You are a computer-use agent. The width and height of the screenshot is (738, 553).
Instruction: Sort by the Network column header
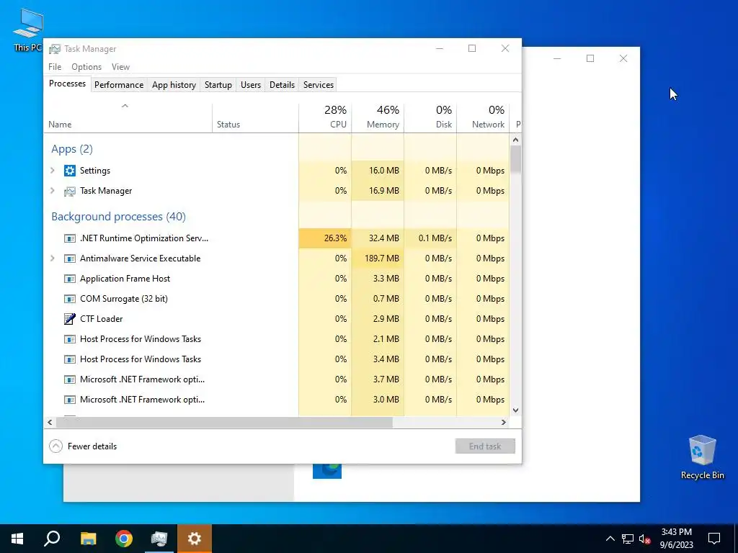pyautogui.click(x=484, y=117)
